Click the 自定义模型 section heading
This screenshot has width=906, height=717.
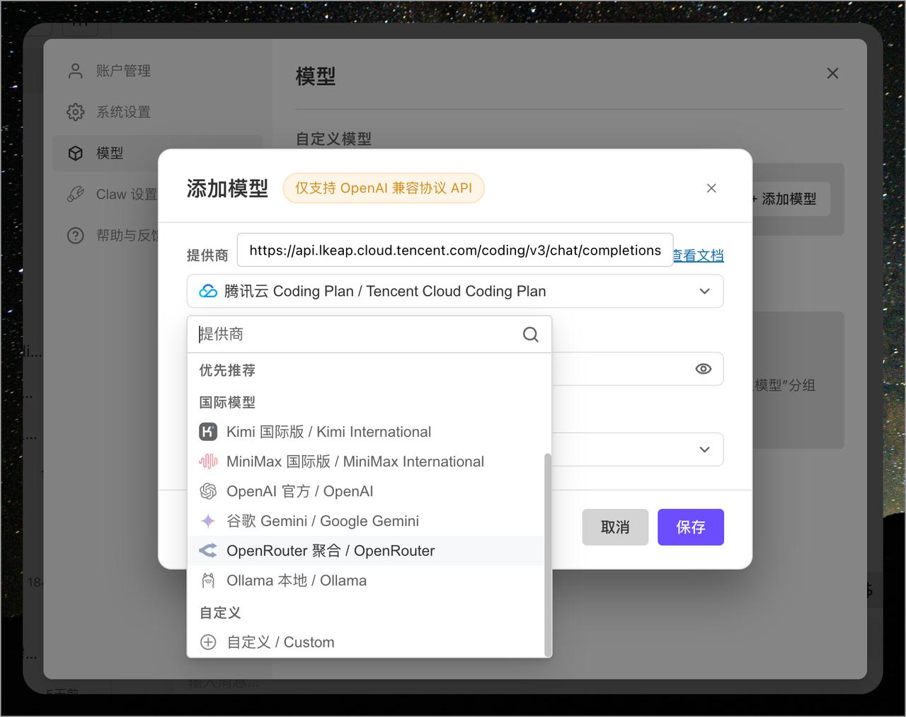(x=333, y=139)
